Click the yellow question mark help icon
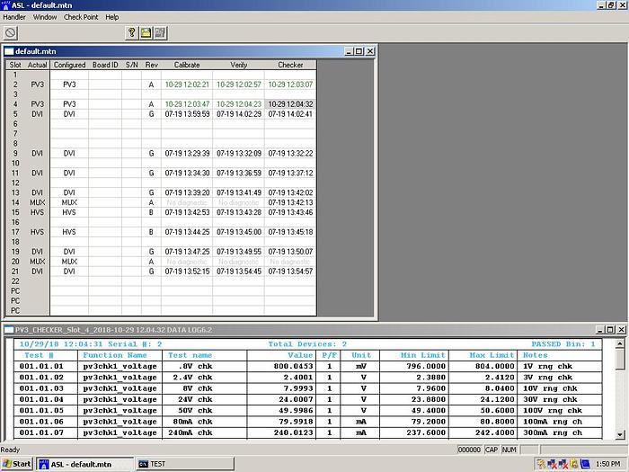Viewport: 629px width, 472px height. 131,32
